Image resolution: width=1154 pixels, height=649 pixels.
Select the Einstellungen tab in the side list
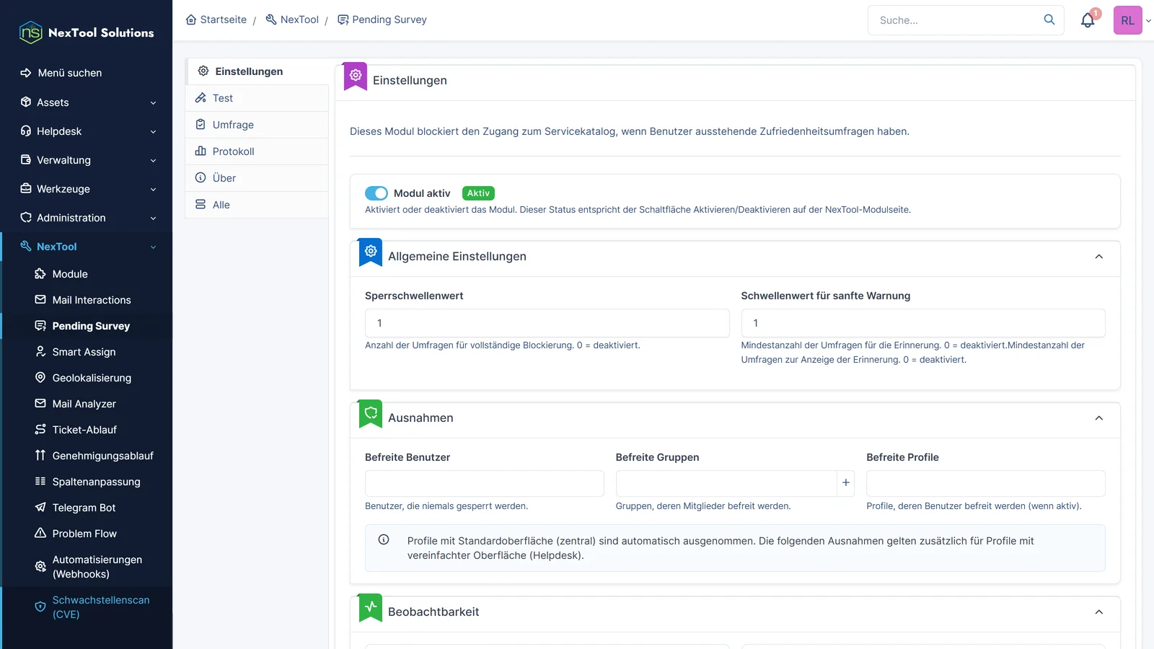pyautogui.click(x=257, y=71)
